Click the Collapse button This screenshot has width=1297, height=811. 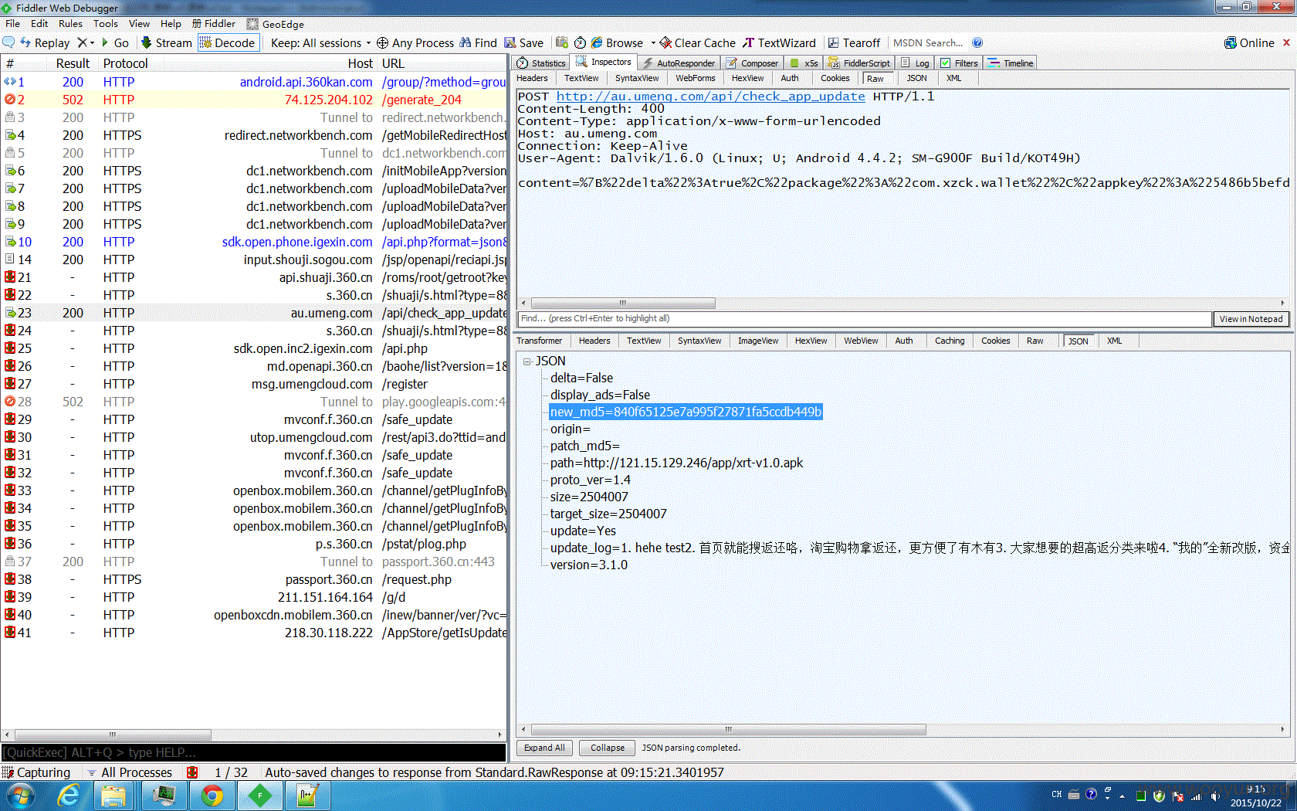(x=608, y=748)
